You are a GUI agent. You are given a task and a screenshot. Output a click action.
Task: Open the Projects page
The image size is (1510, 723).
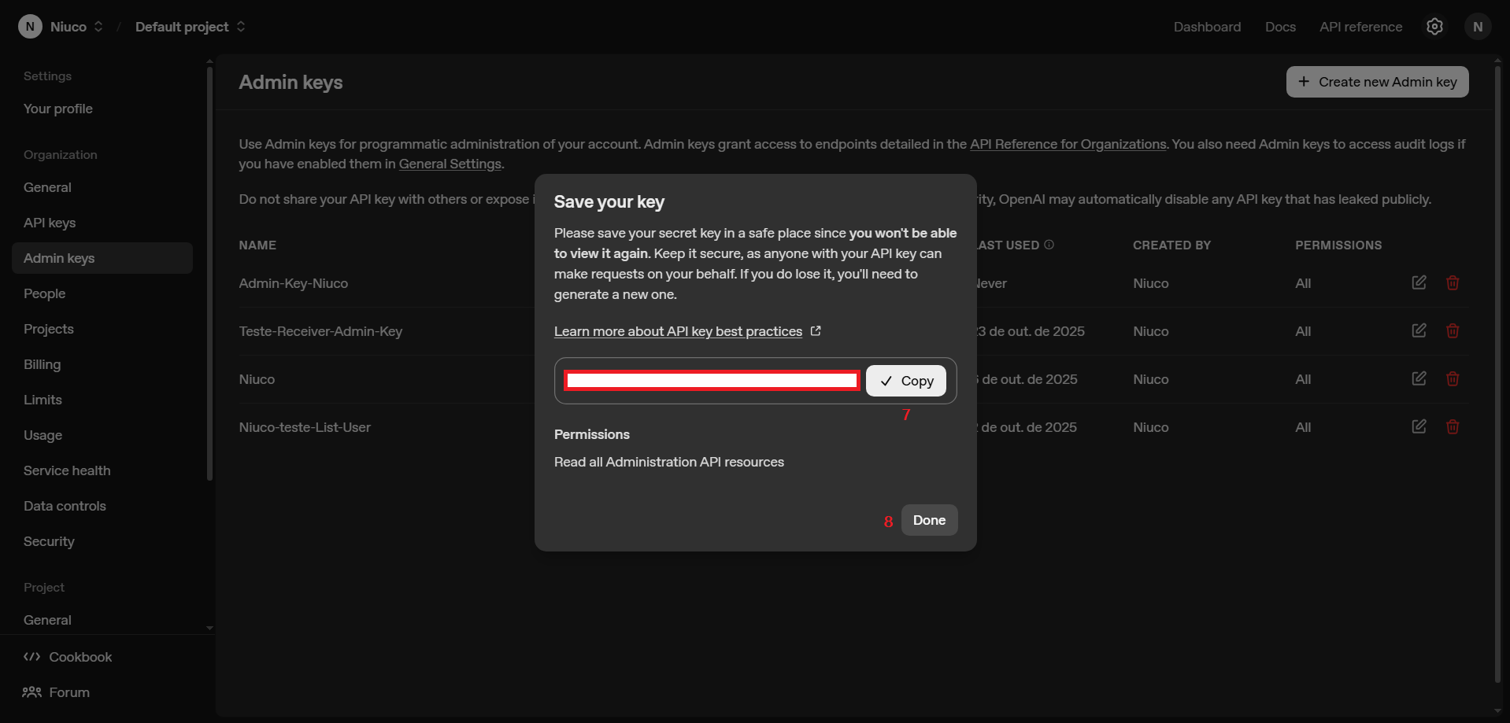click(49, 329)
